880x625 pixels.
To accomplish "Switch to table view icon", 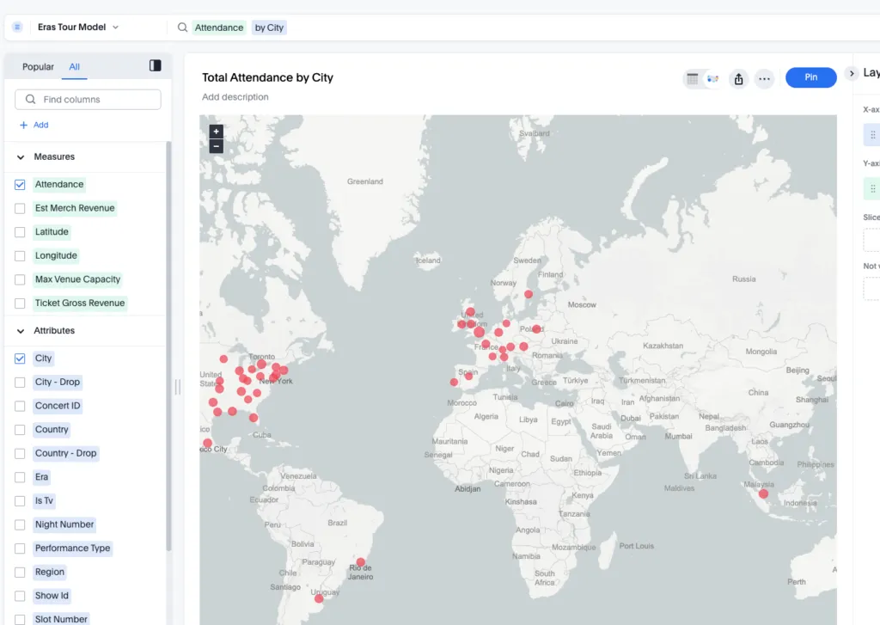I will (693, 79).
